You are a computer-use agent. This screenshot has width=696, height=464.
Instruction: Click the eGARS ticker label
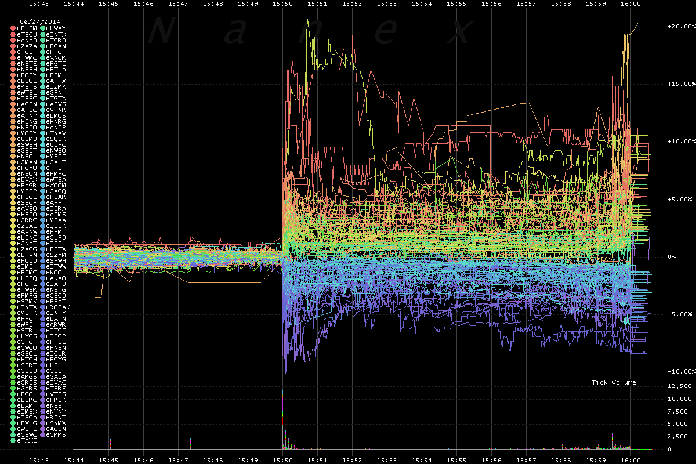pyautogui.click(x=27, y=388)
